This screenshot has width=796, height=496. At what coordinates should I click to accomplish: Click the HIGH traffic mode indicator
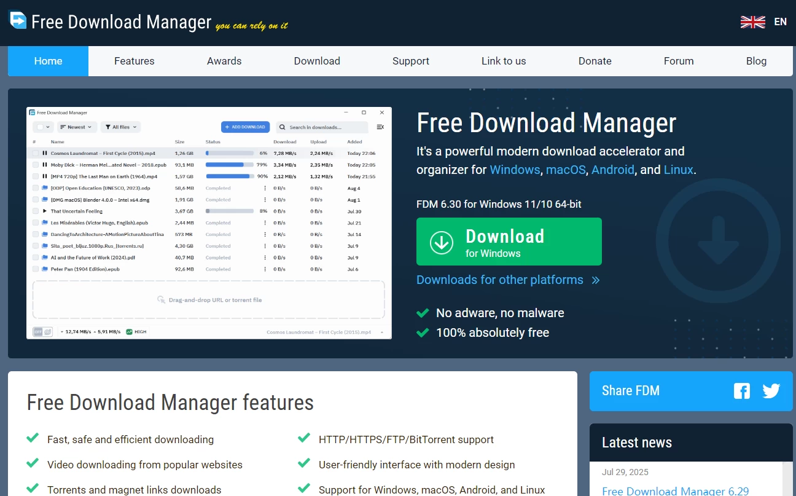point(136,332)
